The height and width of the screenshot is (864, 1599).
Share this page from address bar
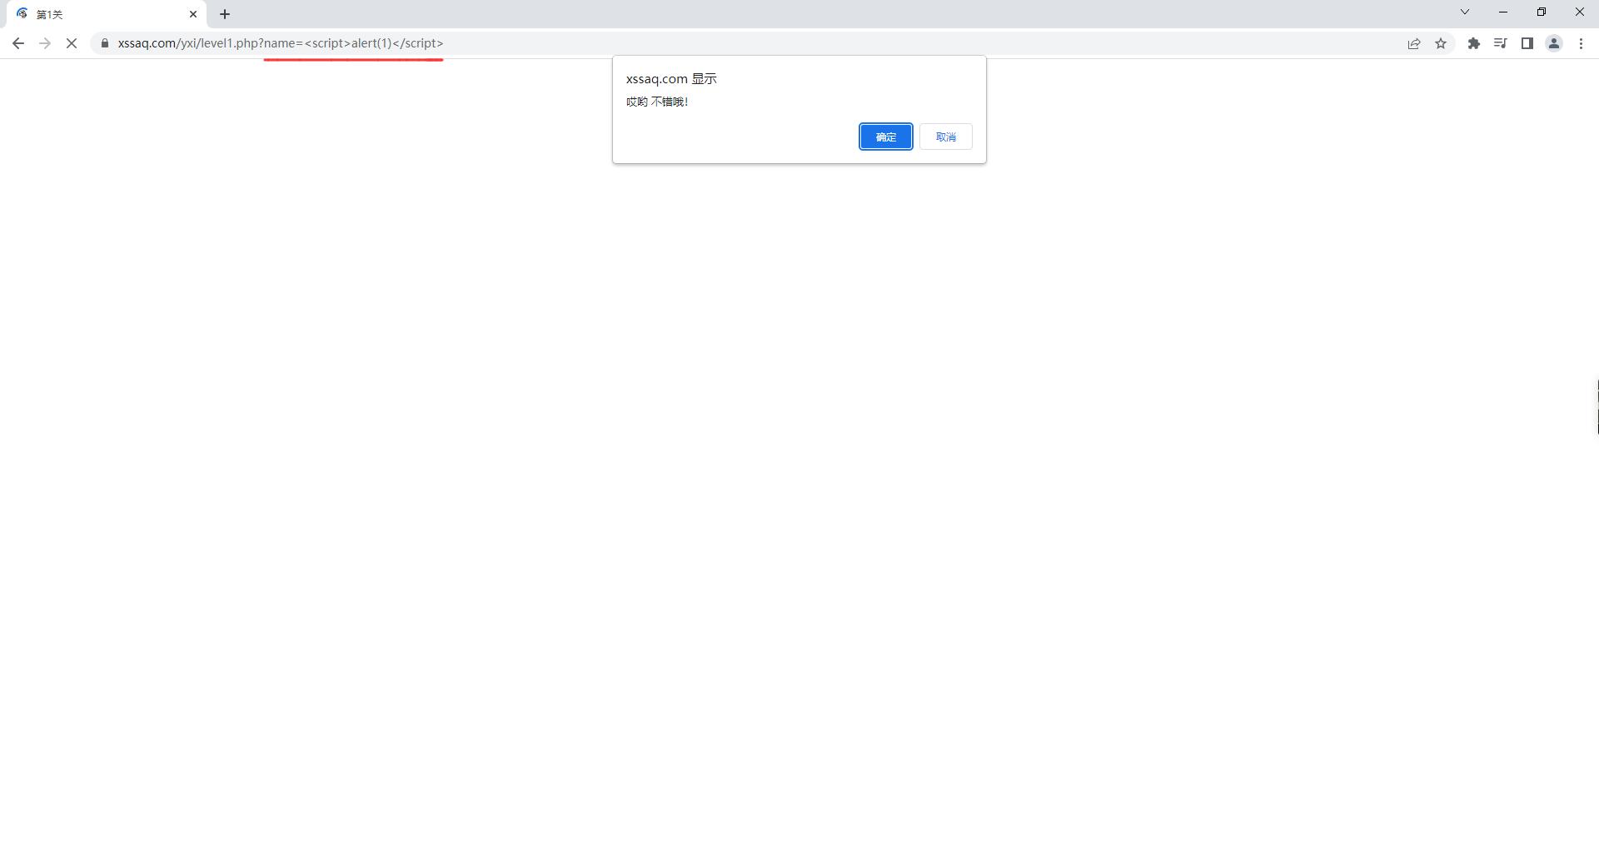(1414, 43)
